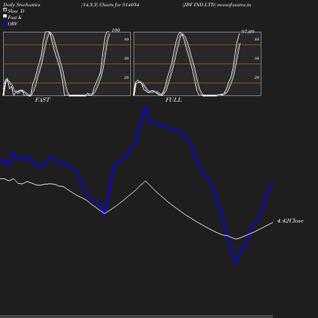Click the 'OBV' legend label
Viewport: 318px width, 318px height.
coord(13,24)
